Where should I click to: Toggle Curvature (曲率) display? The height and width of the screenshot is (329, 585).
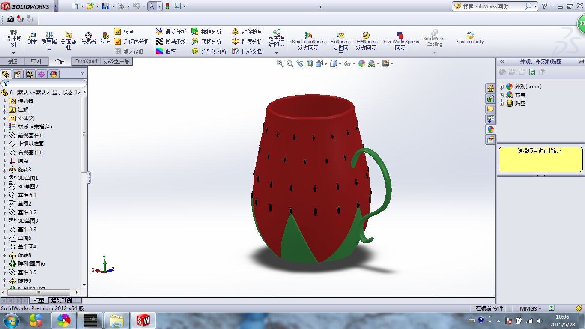[x=166, y=51]
